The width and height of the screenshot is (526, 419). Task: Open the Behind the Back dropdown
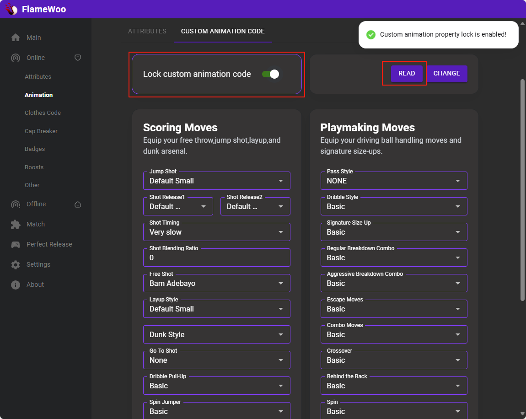[394, 386]
